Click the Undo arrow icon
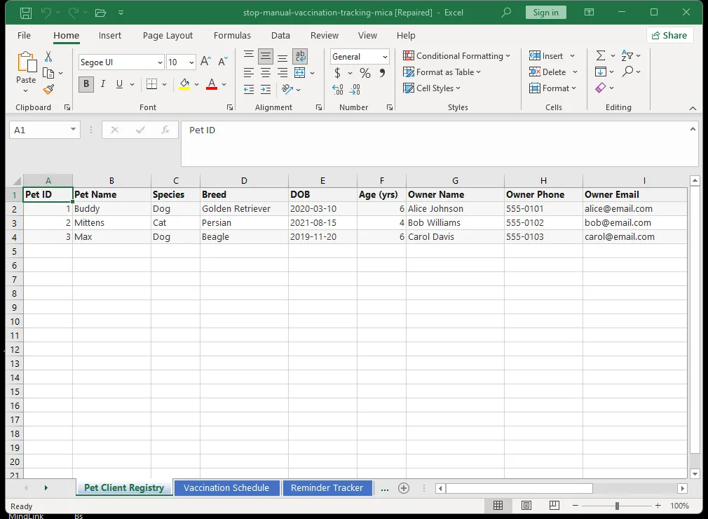The width and height of the screenshot is (708, 519). pos(46,13)
